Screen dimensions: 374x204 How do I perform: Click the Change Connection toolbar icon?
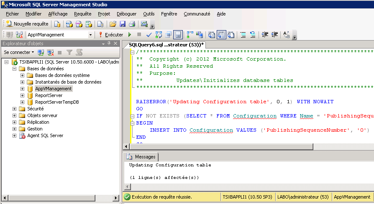tap(19, 35)
